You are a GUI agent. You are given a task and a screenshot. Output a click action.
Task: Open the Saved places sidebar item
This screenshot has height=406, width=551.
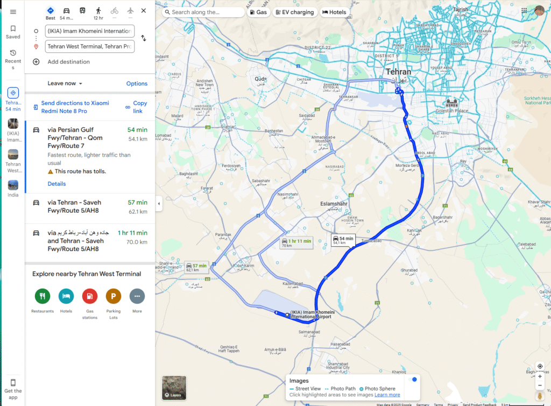13,32
